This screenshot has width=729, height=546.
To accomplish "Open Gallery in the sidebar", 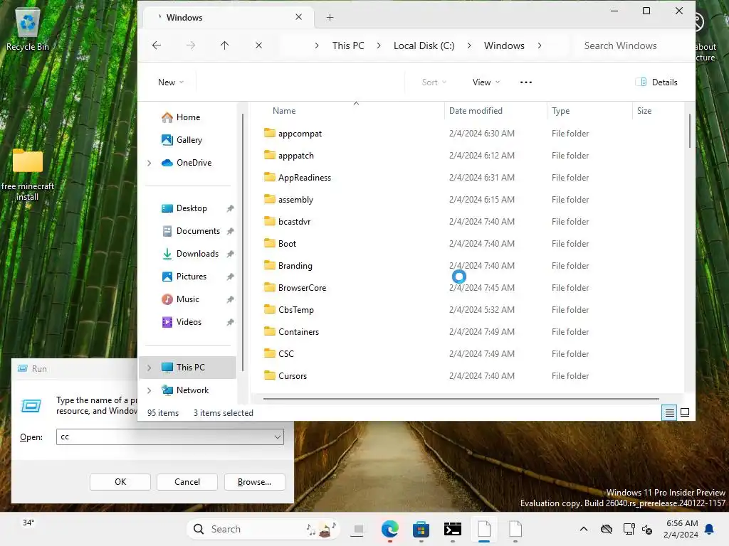I will [188, 140].
